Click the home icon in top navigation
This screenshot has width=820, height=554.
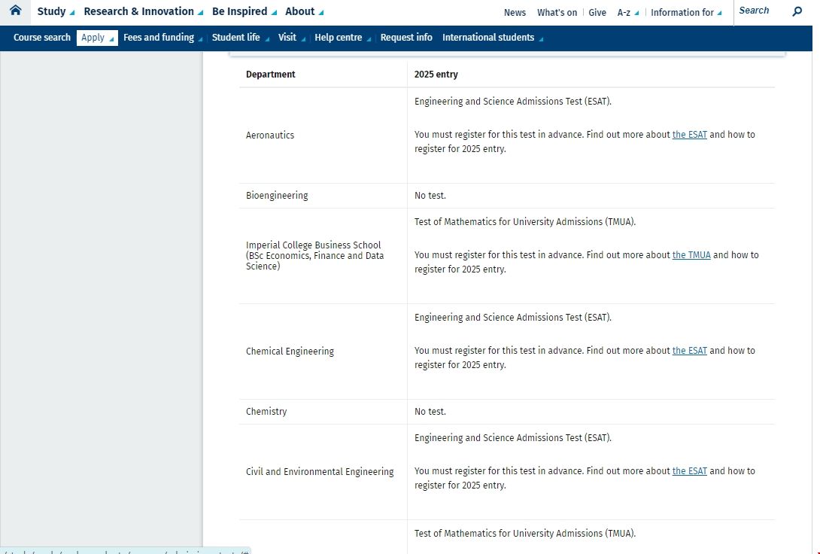tap(15, 11)
